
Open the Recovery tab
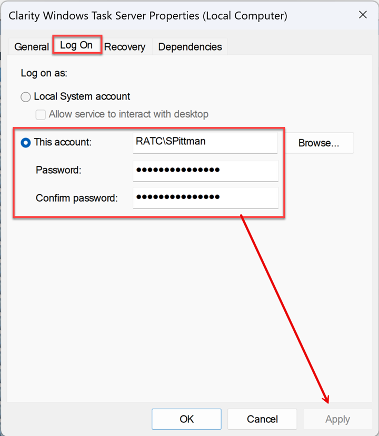(125, 47)
